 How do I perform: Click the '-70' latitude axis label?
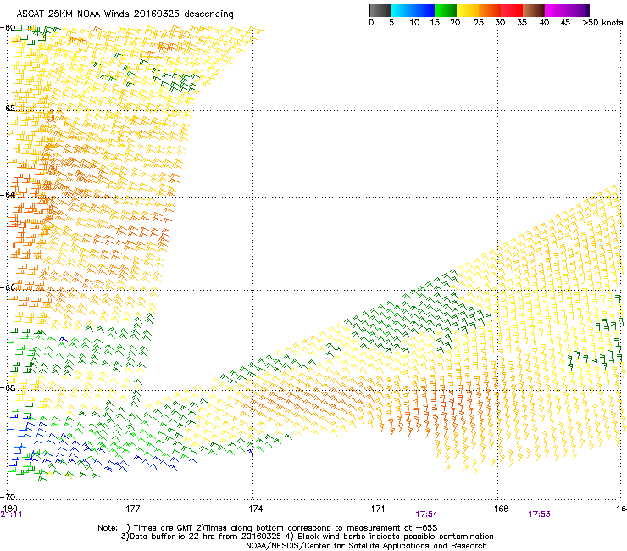tap(8, 497)
